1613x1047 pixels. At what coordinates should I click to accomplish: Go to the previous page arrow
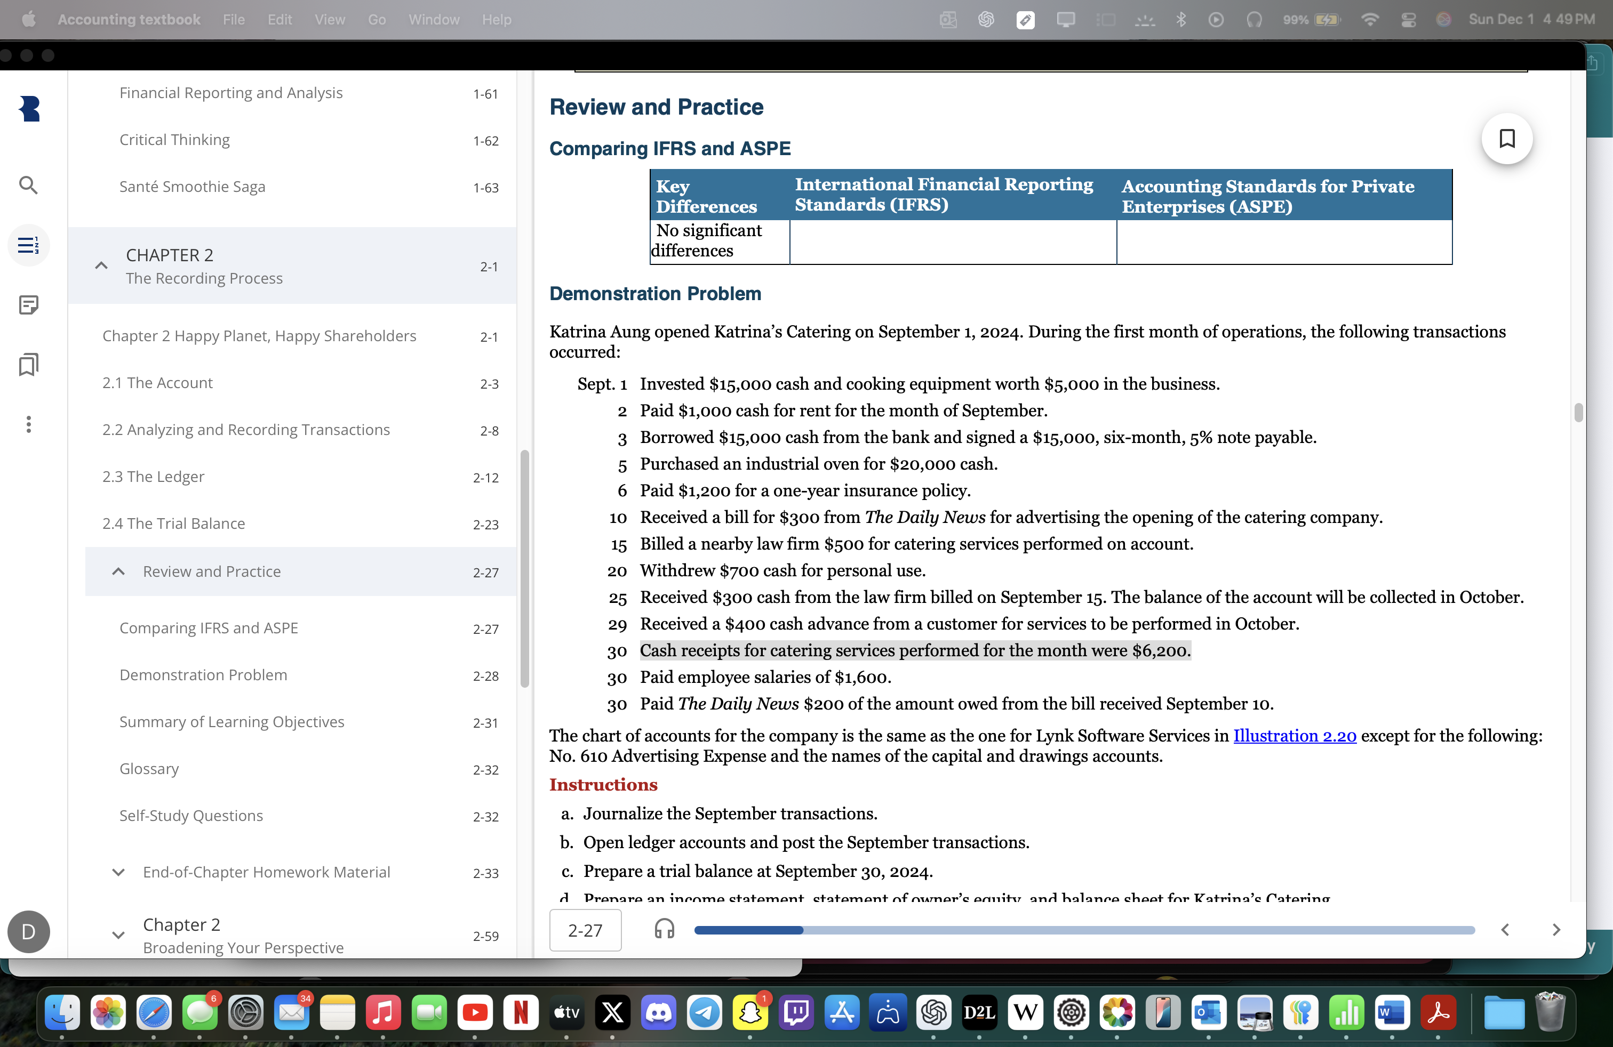1505,930
